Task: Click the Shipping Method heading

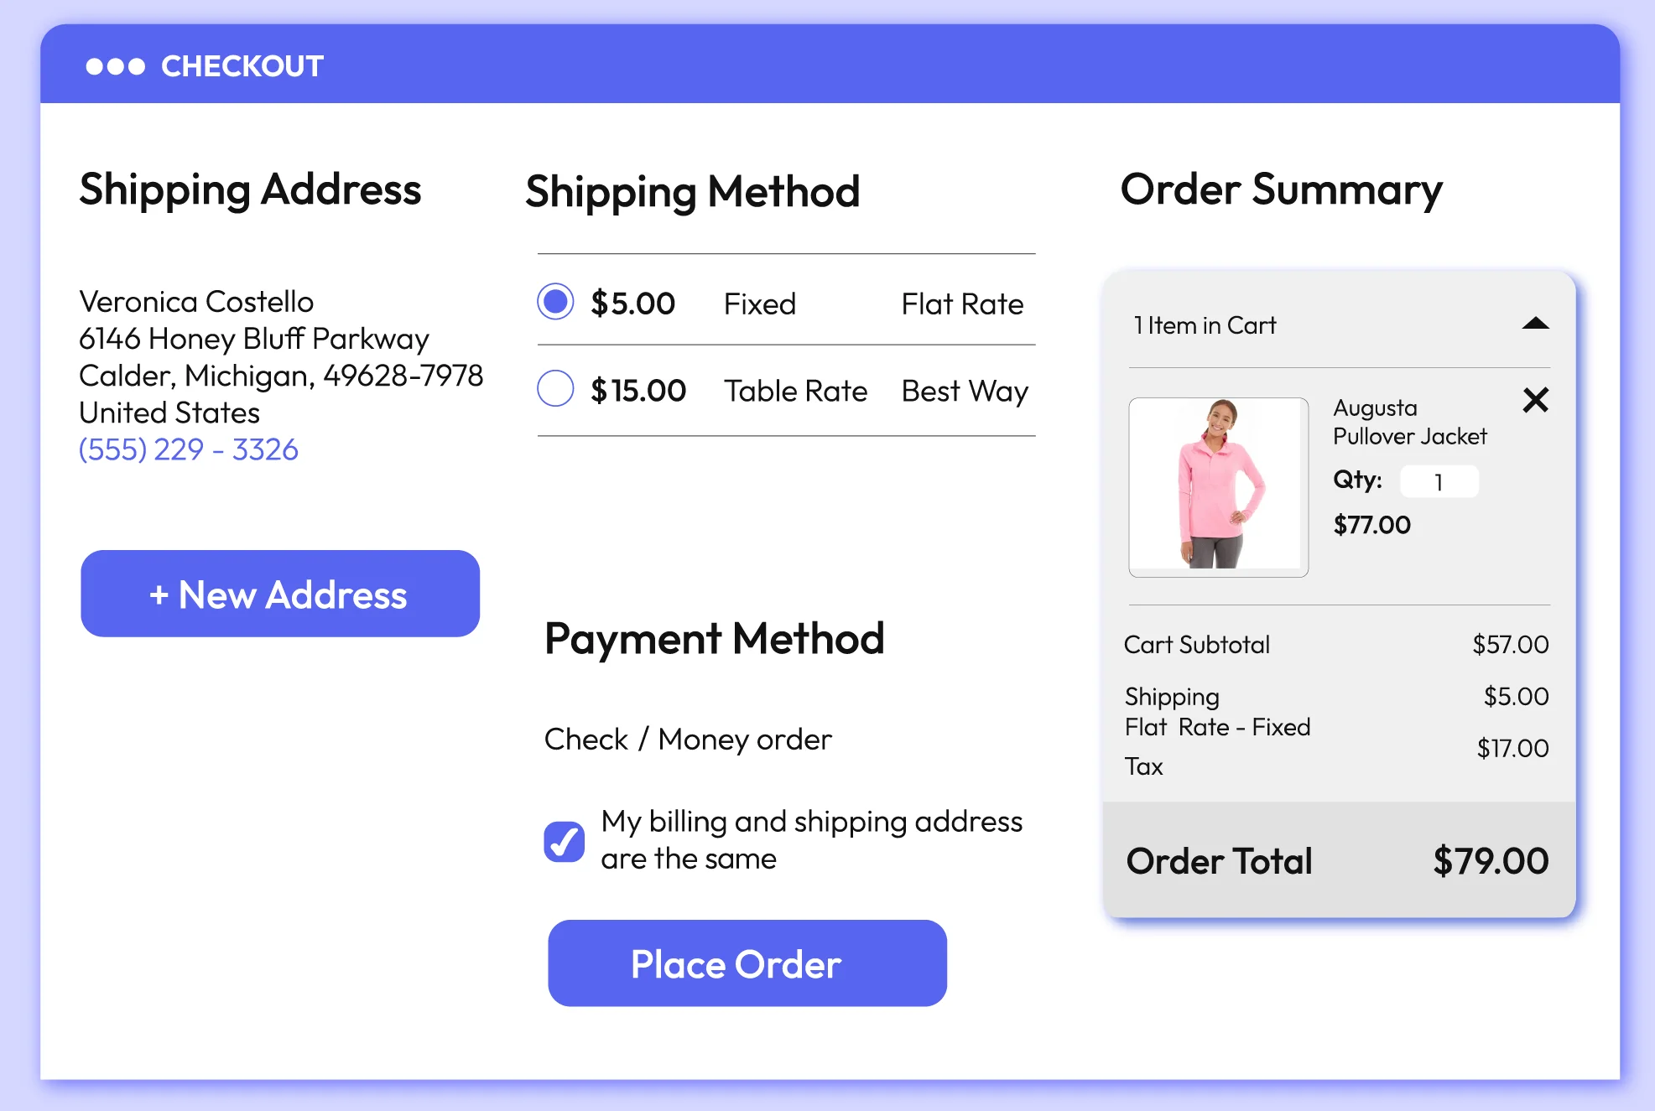Action: coord(693,192)
